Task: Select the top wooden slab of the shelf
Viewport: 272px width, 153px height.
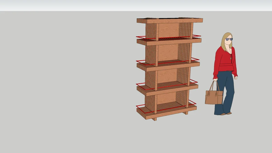Action: click(170, 21)
